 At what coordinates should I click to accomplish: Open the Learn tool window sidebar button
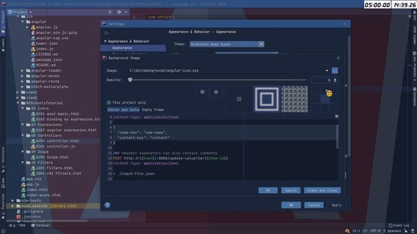(x=3, y=45)
